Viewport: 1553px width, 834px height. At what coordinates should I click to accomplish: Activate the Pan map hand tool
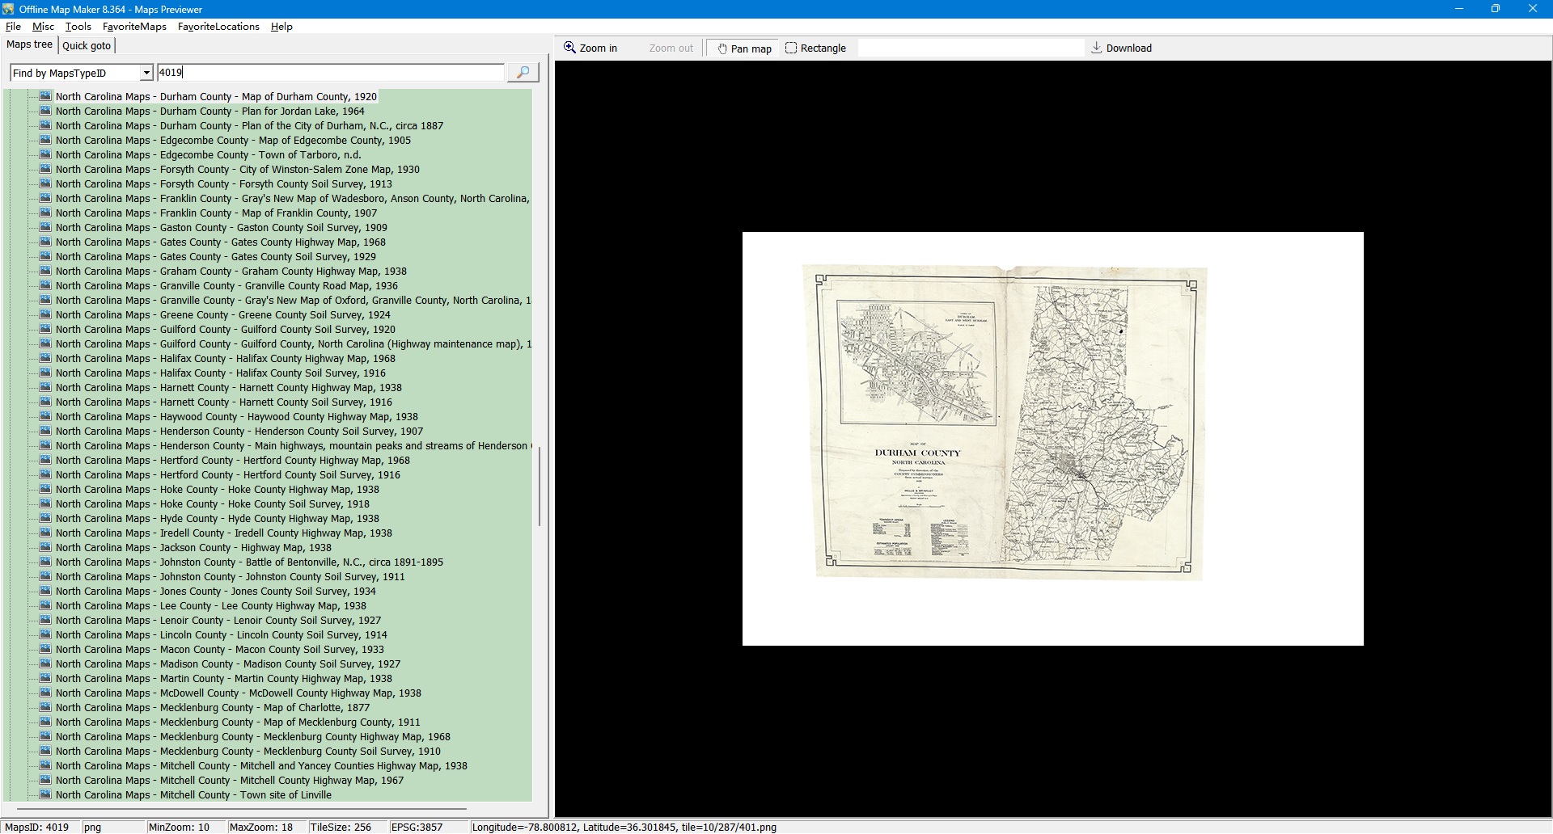click(x=744, y=48)
